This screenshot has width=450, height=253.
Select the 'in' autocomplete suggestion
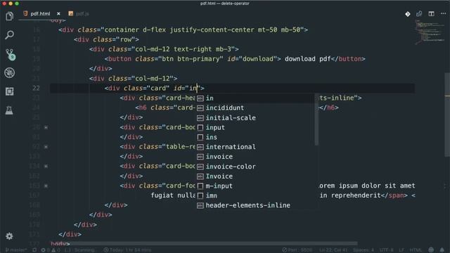[255, 98]
